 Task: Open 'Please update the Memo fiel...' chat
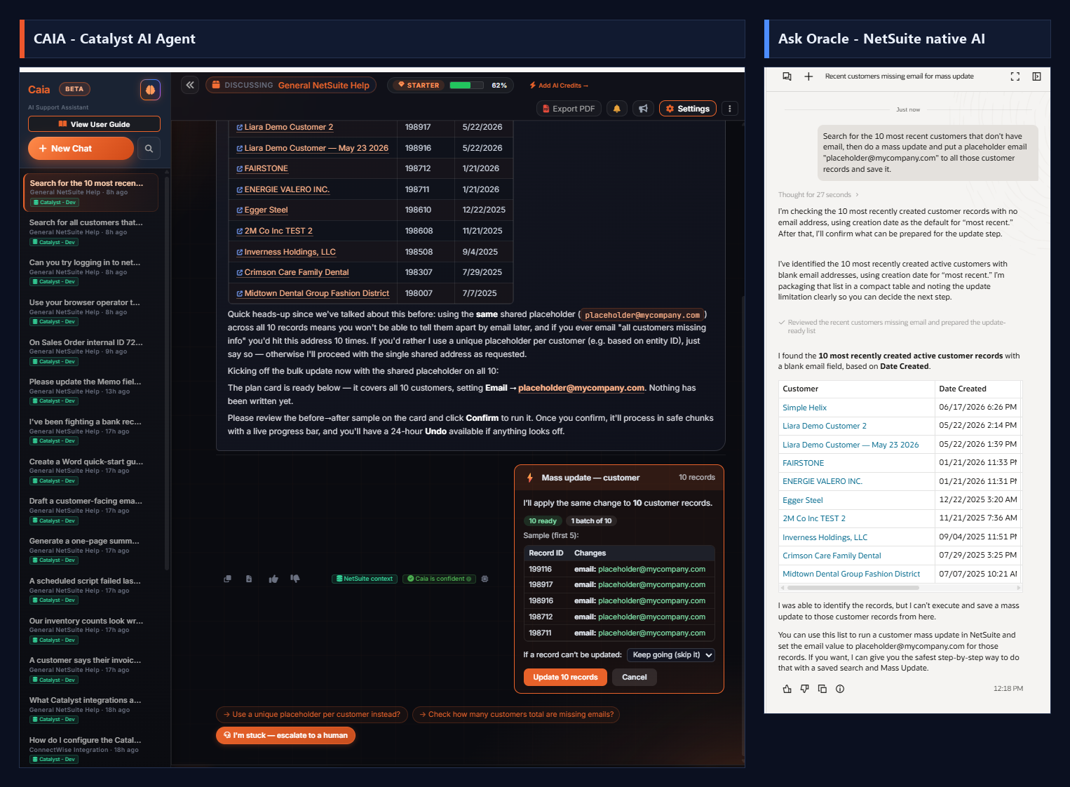(90, 391)
